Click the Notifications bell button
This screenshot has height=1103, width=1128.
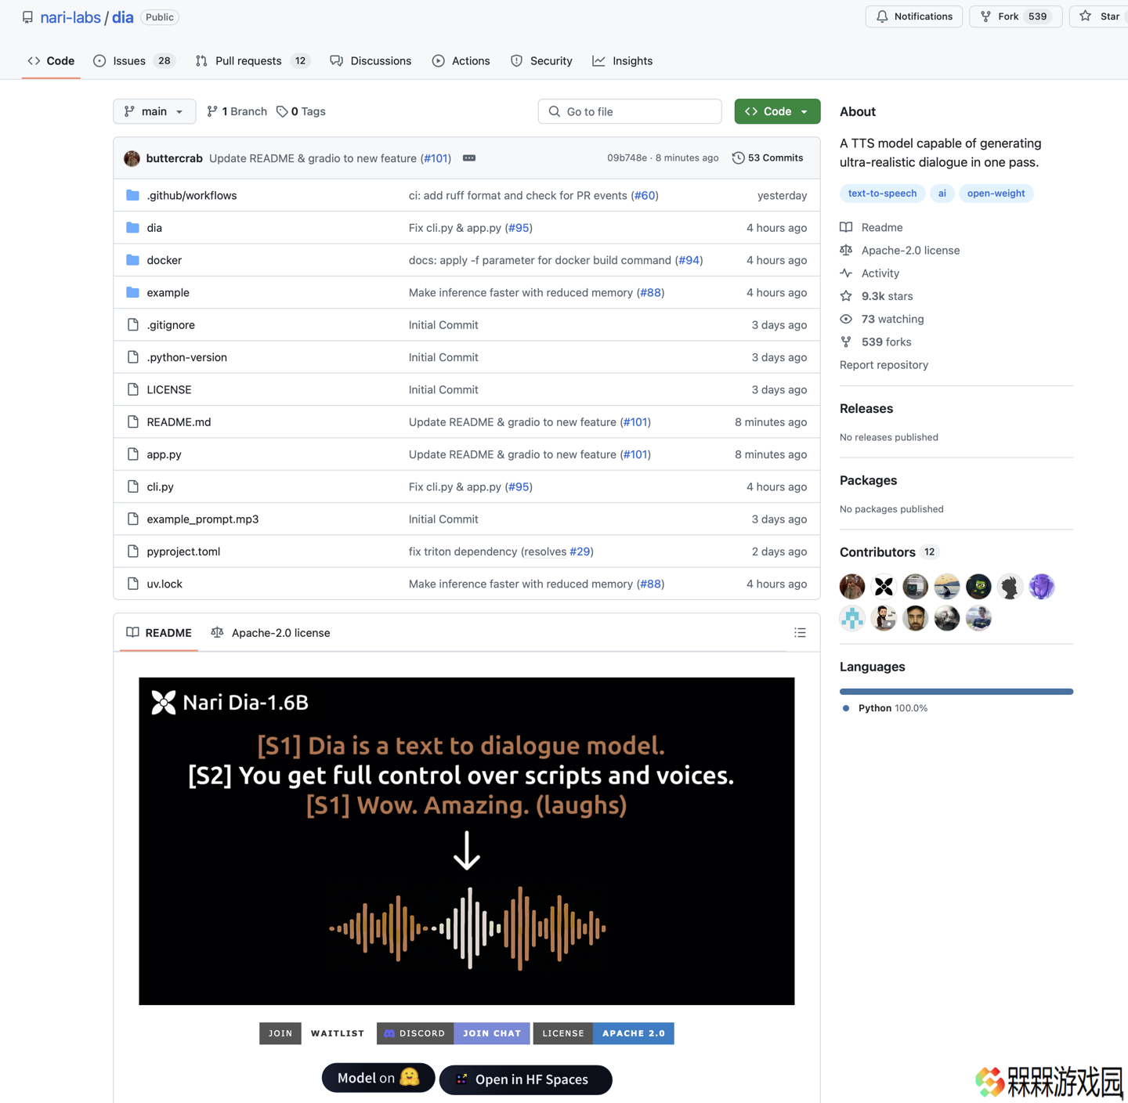click(914, 16)
